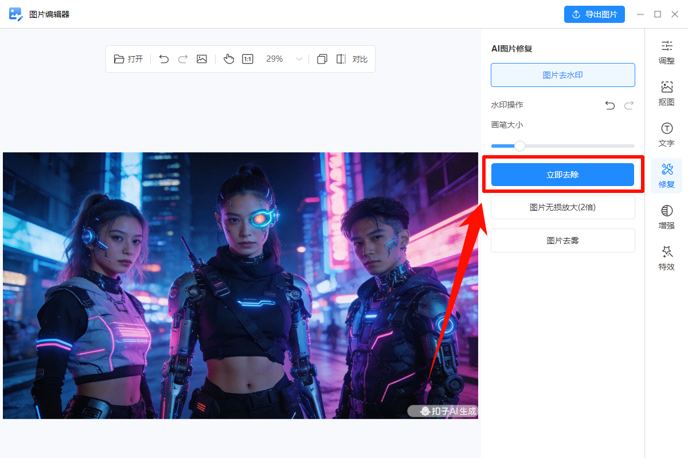Open the 调整 adjustments panel

(666, 53)
